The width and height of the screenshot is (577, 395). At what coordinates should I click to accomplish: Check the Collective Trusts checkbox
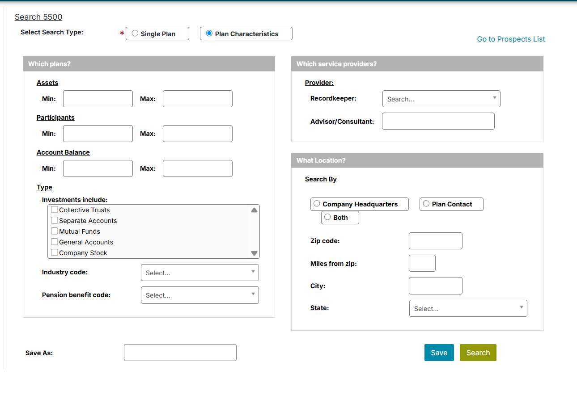click(x=55, y=210)
